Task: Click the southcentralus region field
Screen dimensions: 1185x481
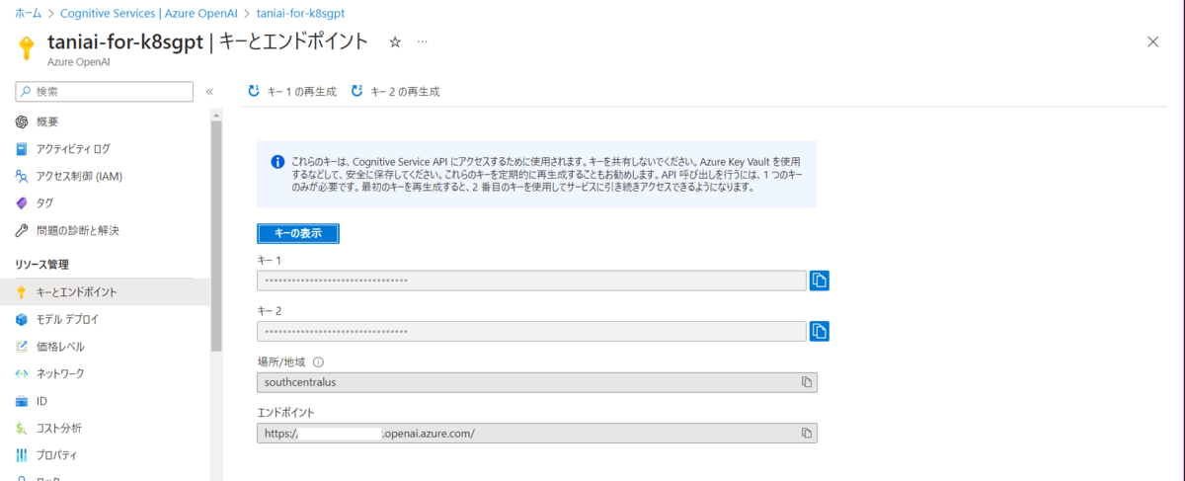Action: point(537,382)
